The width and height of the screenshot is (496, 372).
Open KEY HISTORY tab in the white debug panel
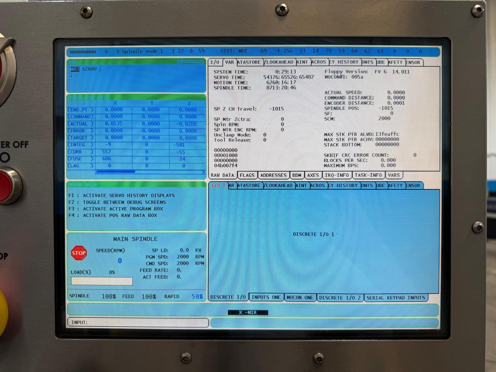344,62
